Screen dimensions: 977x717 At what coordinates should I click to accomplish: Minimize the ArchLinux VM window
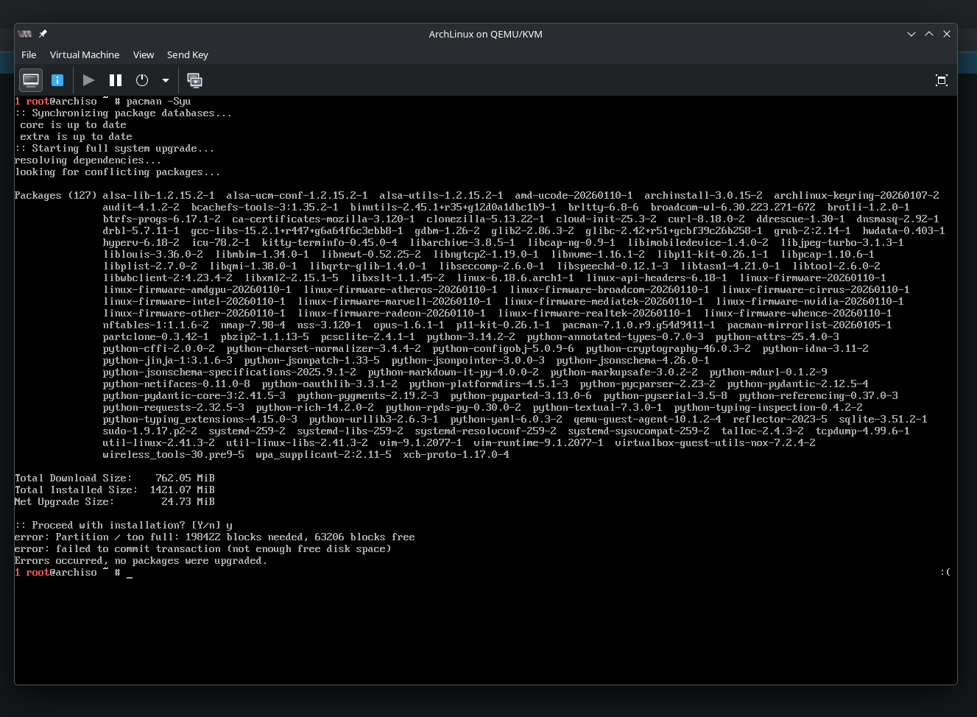pos(911,34)
